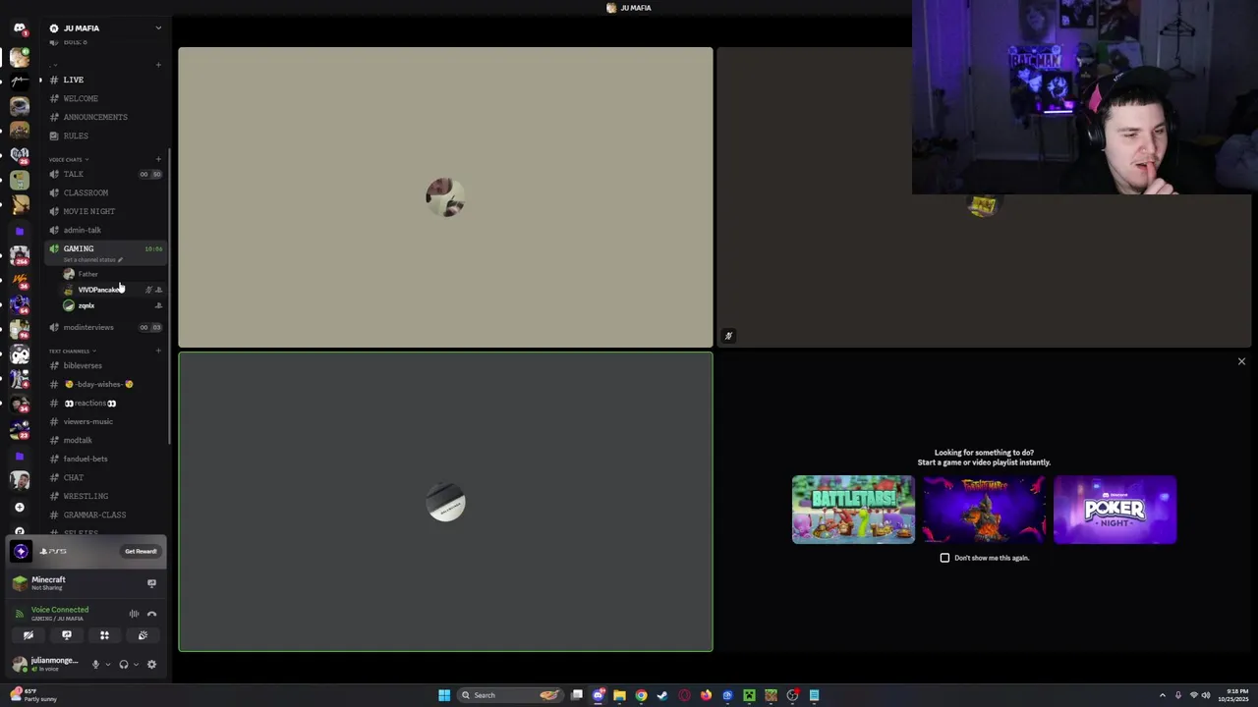
Task: Open Discord direct messages home icon
Action: coord(19,28)
